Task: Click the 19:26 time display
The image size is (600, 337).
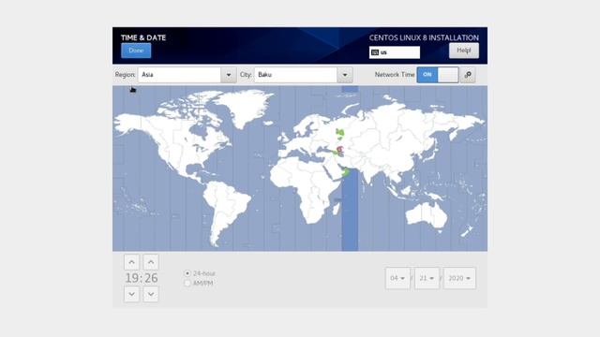Action: click(x=142, y=278)
